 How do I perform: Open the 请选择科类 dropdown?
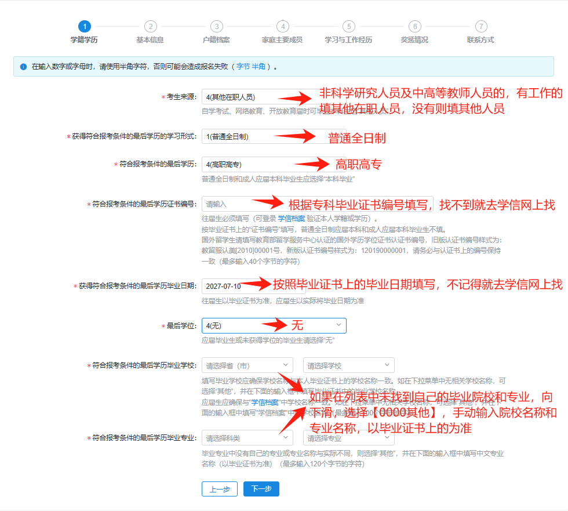(x=247, y=438)
